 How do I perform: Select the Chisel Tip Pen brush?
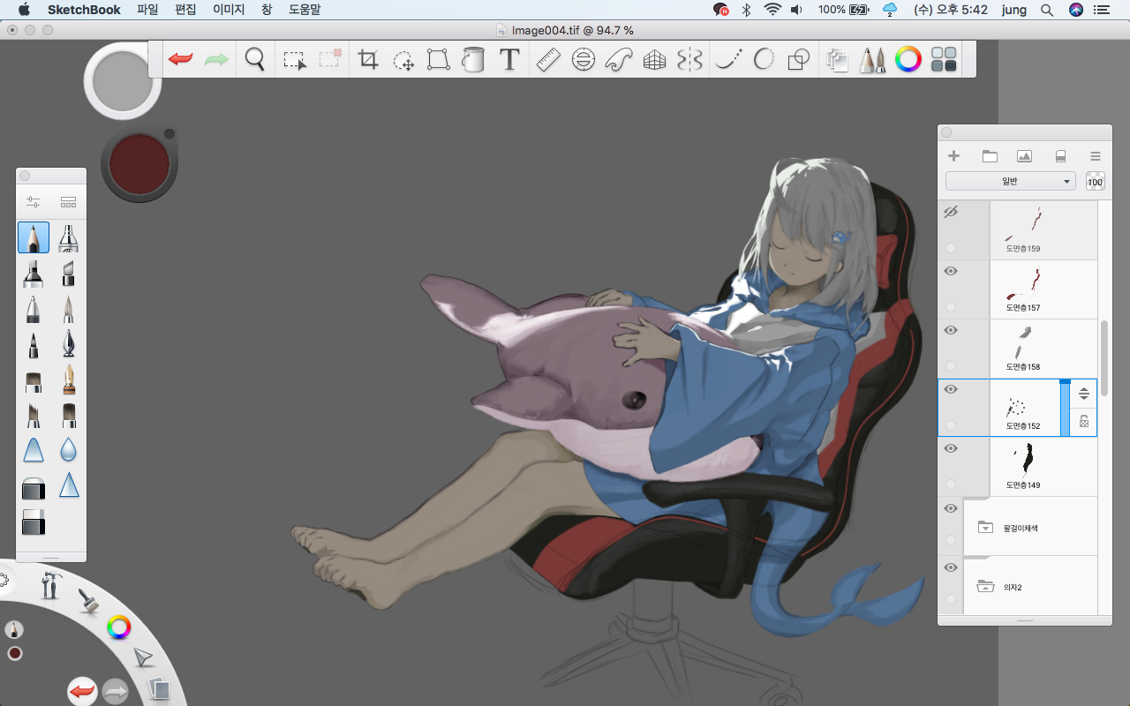[x=68, y=274]
